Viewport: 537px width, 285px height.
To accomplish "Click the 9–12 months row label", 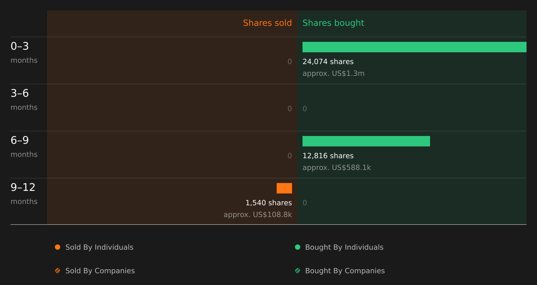I will tap(24, 194).
